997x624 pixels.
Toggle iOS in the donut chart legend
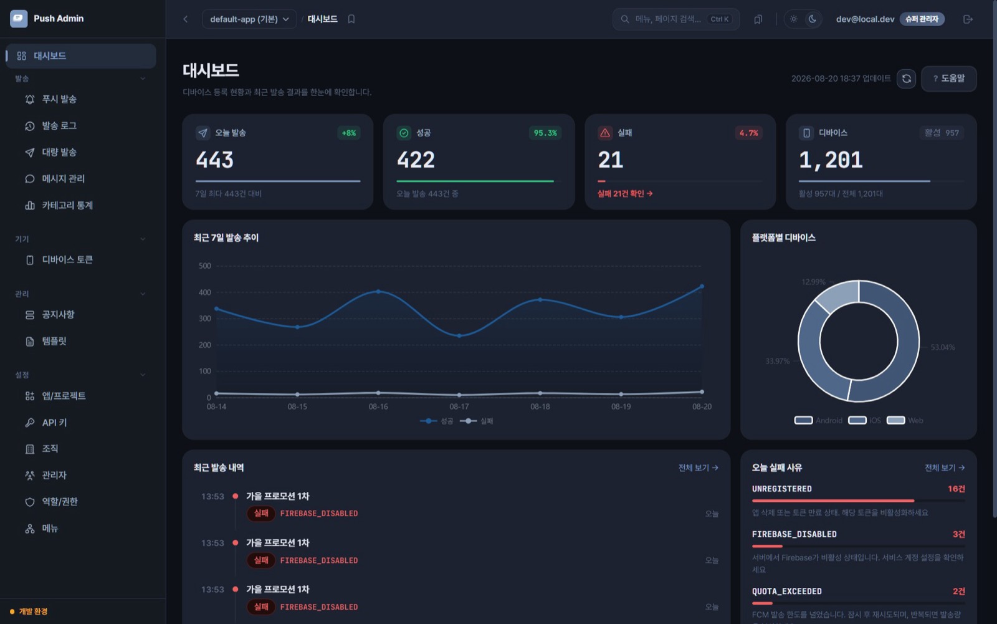(x=865, y=421)
